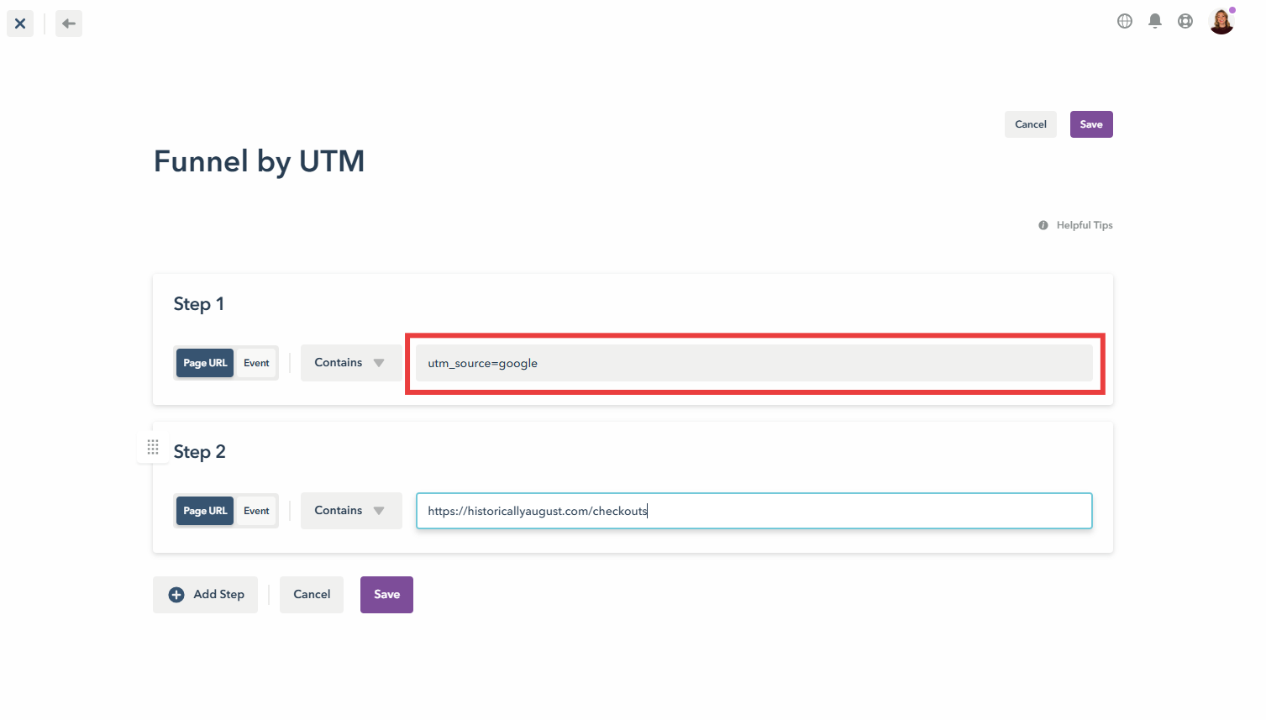Click the purple status dot on avatar

coord(1232,8)
